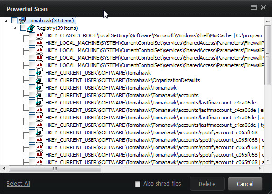Click the horizontal scrollbar thumb
This screenshot has width=272, height=194.
coord(55,168)
